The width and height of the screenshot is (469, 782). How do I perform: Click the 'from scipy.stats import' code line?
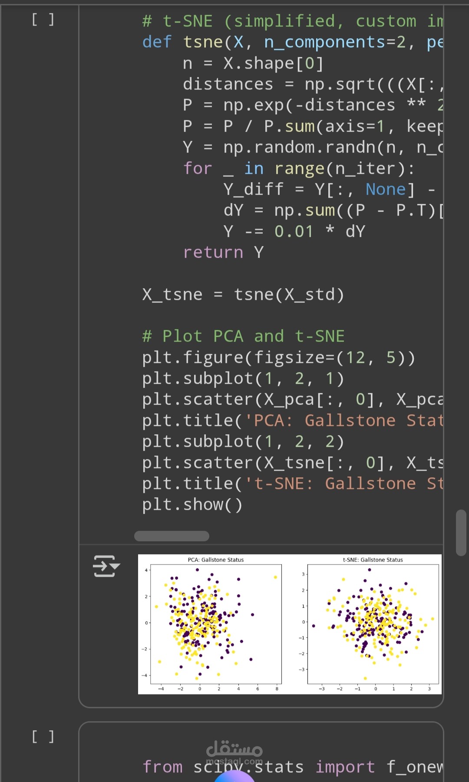tap(293, 767)
